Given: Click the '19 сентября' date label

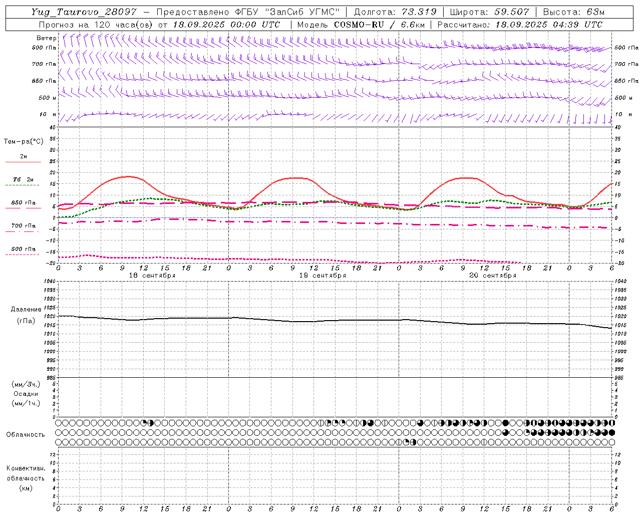Looking at the screenshot, I should pyautogui.click(x=323, y=276).
